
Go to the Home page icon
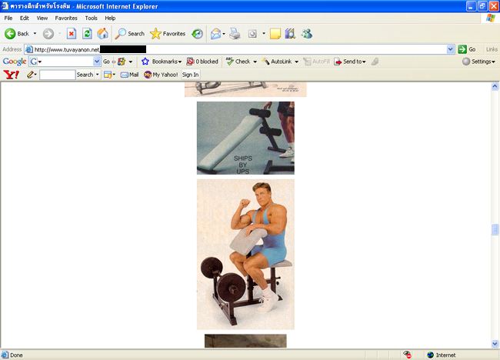[x=102, y=33]
